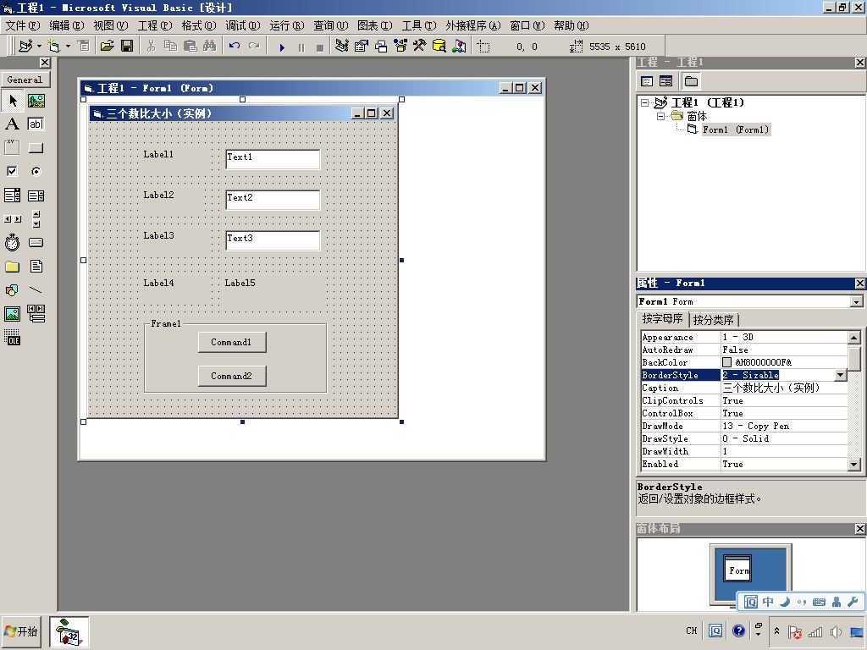The image size is (867, 650).
Task: Select the Data control tool
Action: click(x=36, y=314)
